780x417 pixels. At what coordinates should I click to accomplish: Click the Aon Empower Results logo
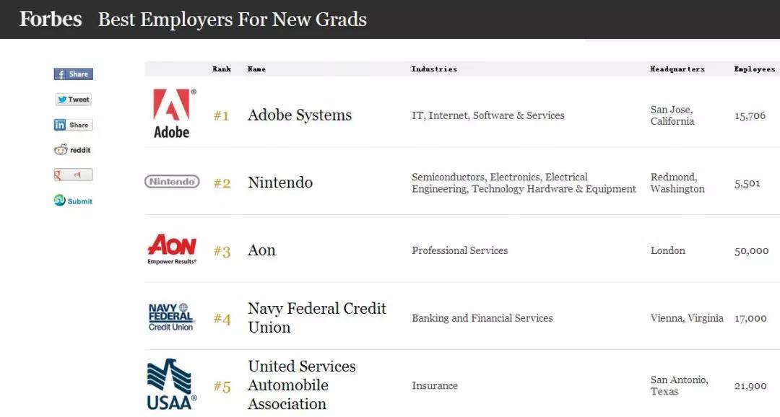click(172, 249)
